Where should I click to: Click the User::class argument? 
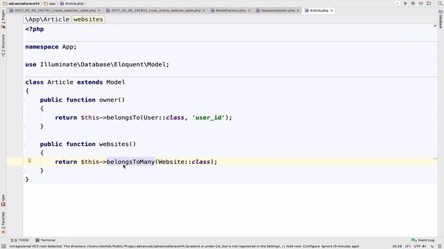pyautogui.click(x=164, y=118)
